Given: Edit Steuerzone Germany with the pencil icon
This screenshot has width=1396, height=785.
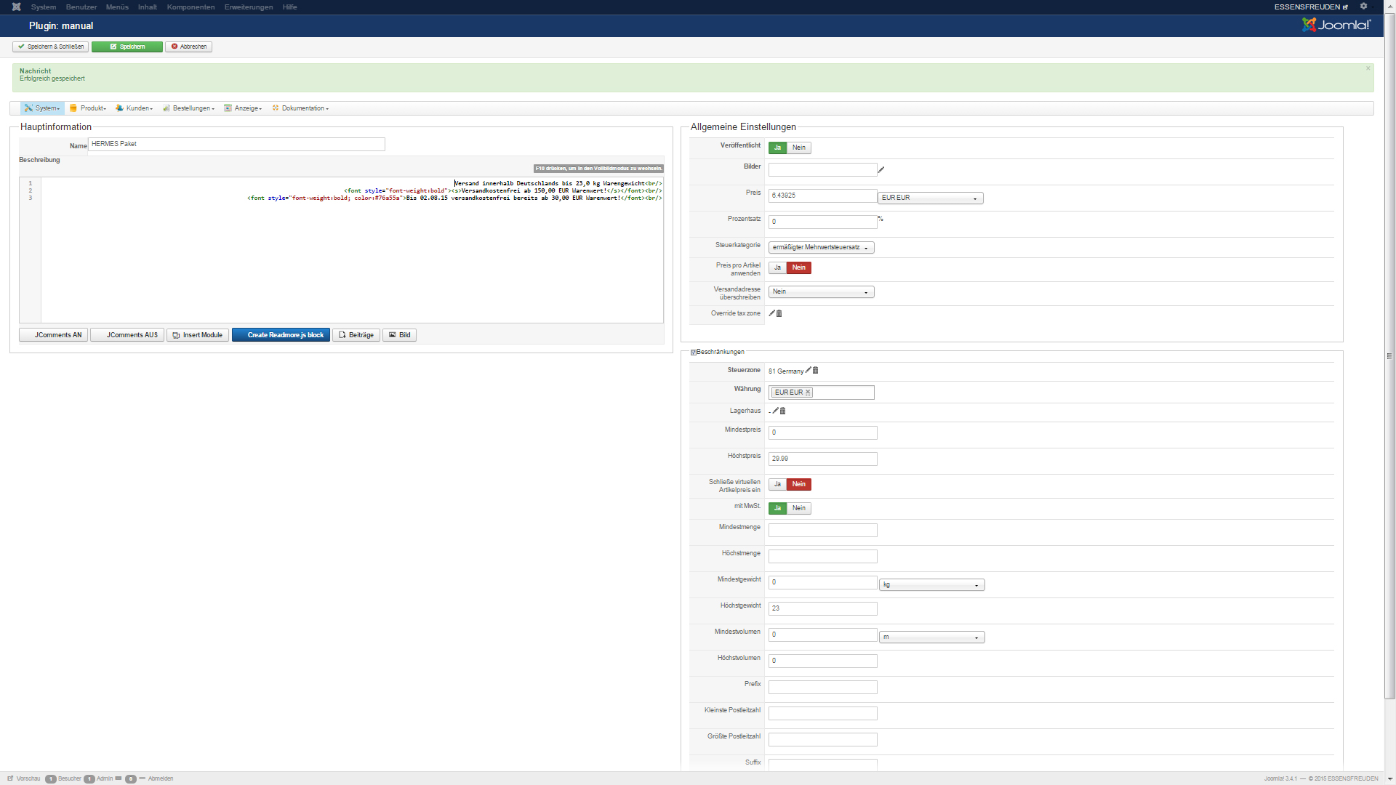Looking at the screenshot, I should pos(809,371).
